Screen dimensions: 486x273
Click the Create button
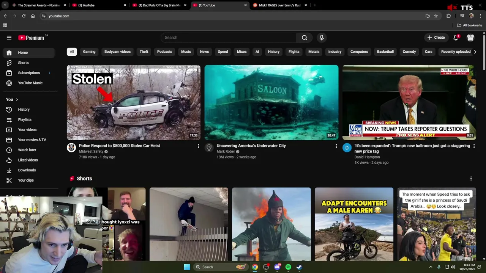(x=436, y=38)
